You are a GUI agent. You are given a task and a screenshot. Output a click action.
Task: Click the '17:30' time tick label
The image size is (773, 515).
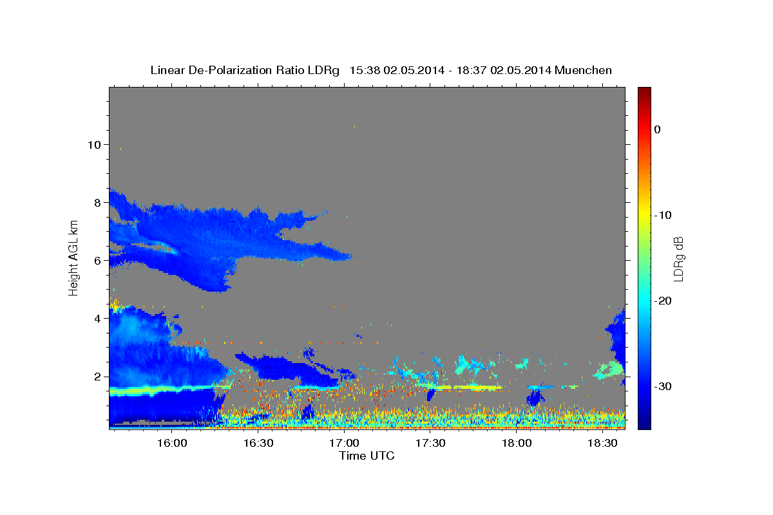coord(431,444)
